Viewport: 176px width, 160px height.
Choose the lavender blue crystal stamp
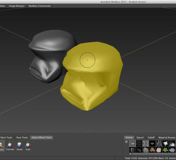tap(172, 150)
